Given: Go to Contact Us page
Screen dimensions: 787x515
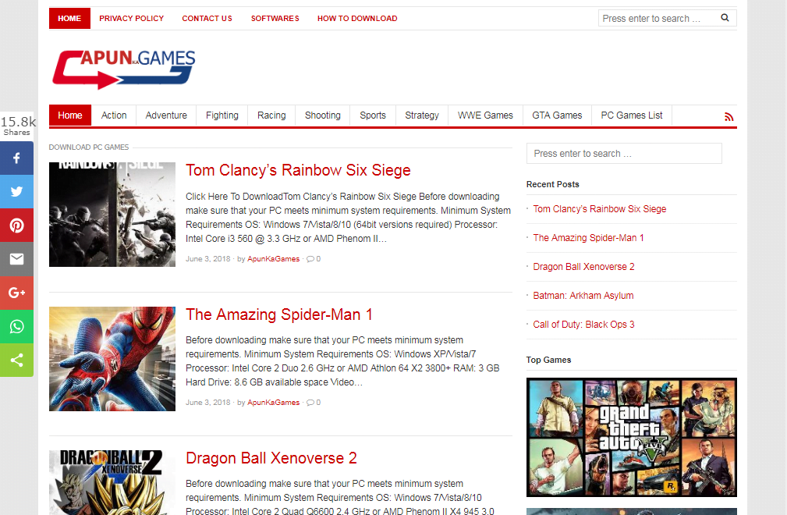Looking at the screenshot, I should [x=207, y=19].
